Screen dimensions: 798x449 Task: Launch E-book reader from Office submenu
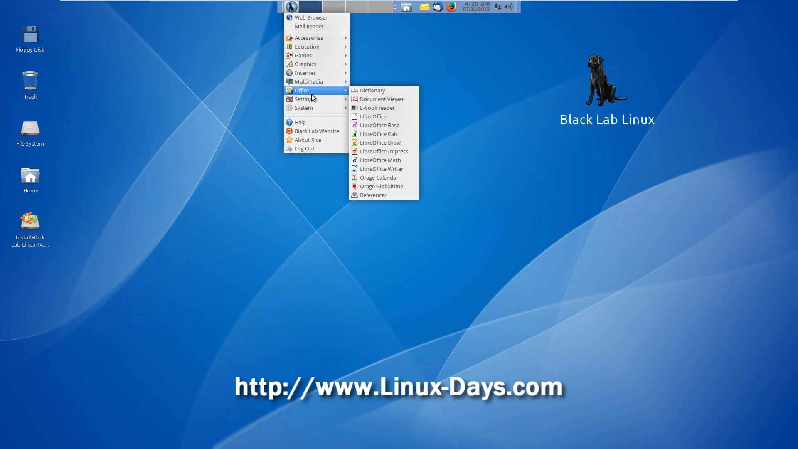pyautogui.click(x=384, y=108)
